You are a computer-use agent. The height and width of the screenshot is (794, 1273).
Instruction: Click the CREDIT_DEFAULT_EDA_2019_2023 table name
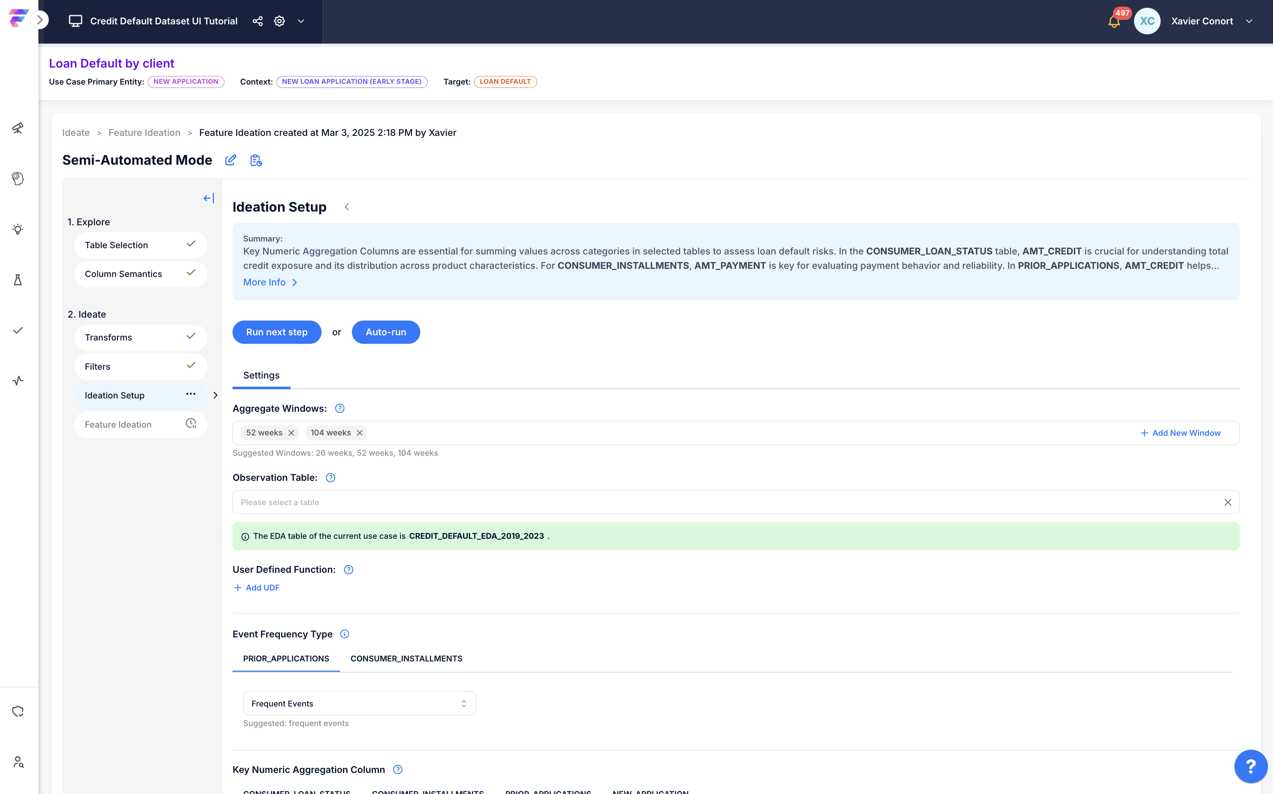click(x=476, y=535)
